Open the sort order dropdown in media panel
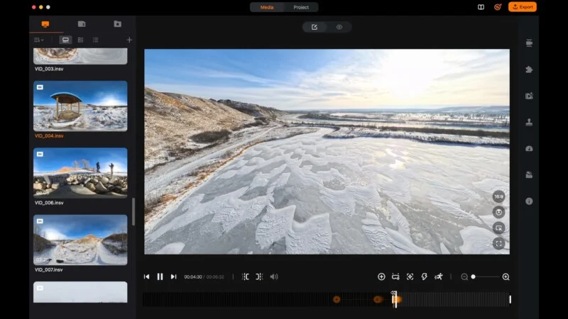568x319 pixels. 39,40
